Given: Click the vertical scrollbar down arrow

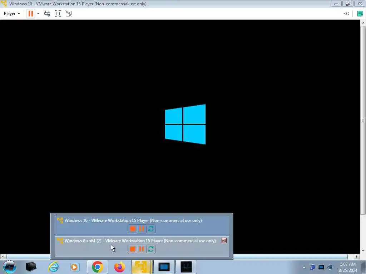Looking at the screenshot, I should coord(363,251).
